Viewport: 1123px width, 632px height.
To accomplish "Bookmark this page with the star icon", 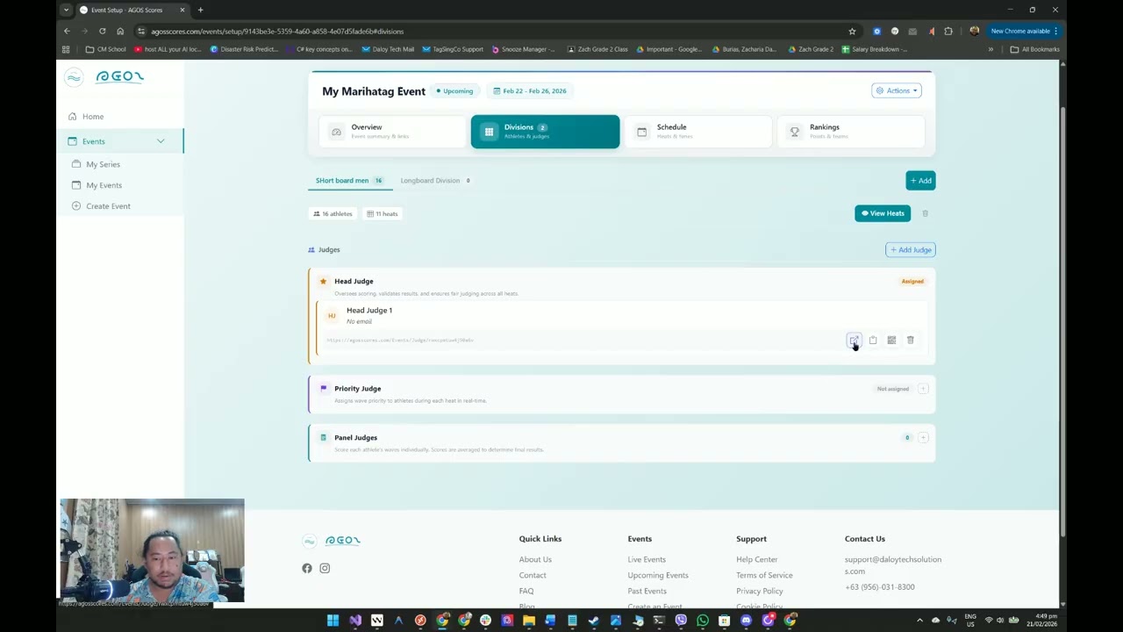I will [852, 32].
